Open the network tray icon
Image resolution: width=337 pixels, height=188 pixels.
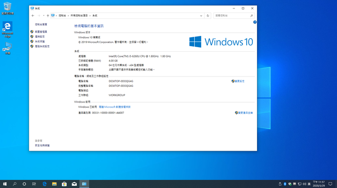[x=300, y=184]
